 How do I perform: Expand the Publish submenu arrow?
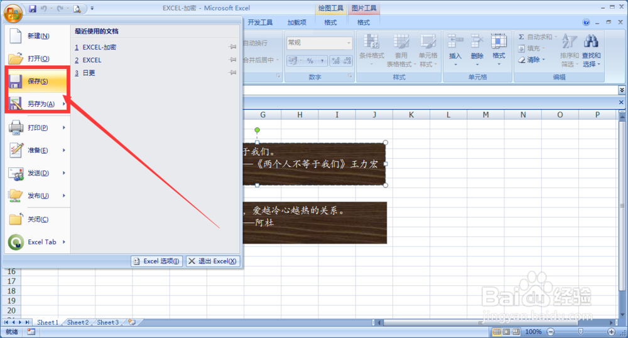(x=64, y=196)
